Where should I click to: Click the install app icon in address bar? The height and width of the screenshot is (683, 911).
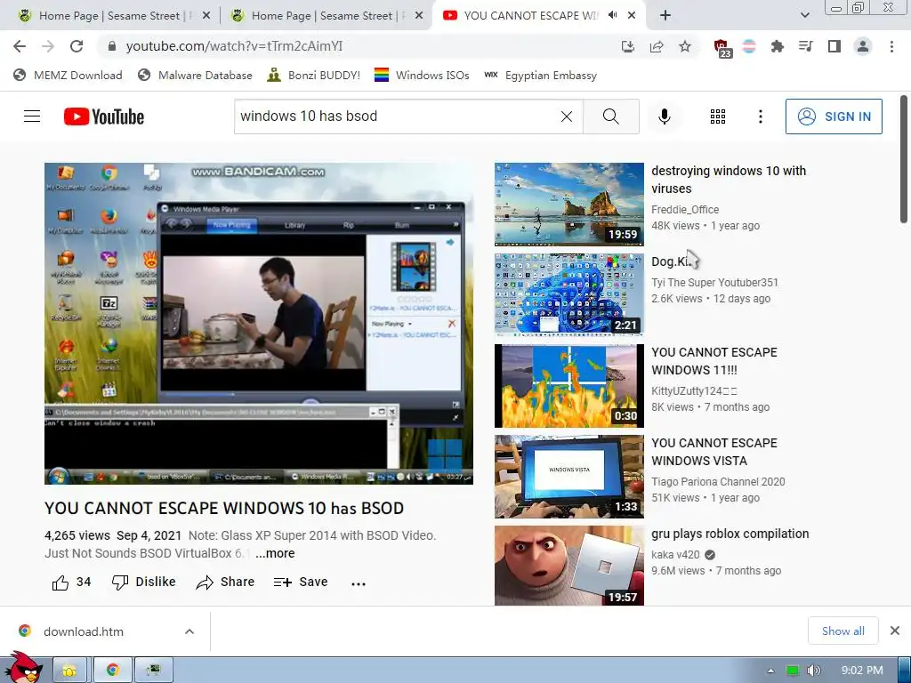(x=627, y=46)
